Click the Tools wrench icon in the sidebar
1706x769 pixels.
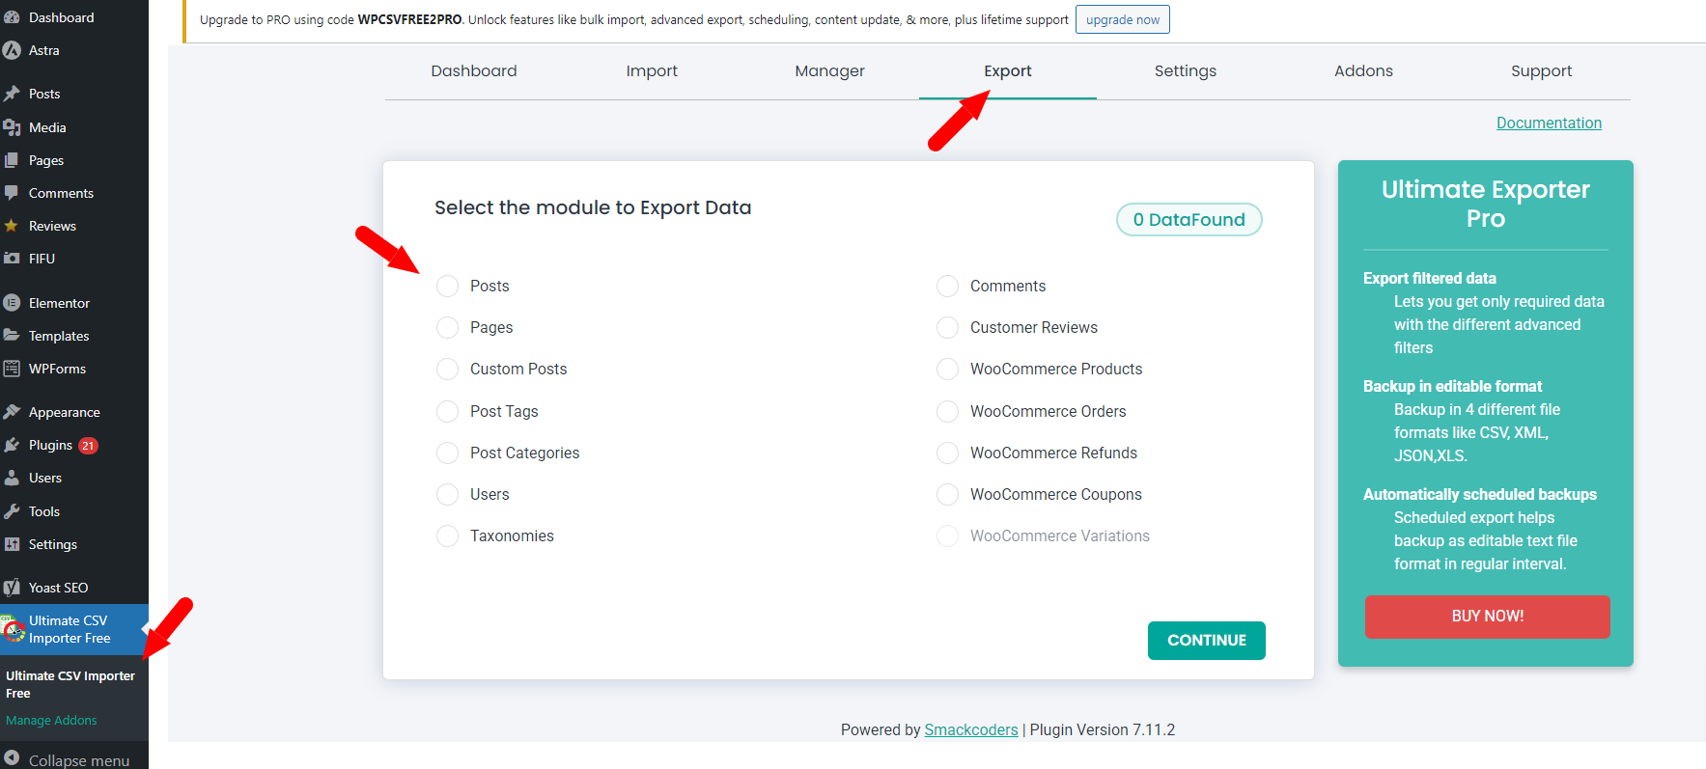pos(12,511)
